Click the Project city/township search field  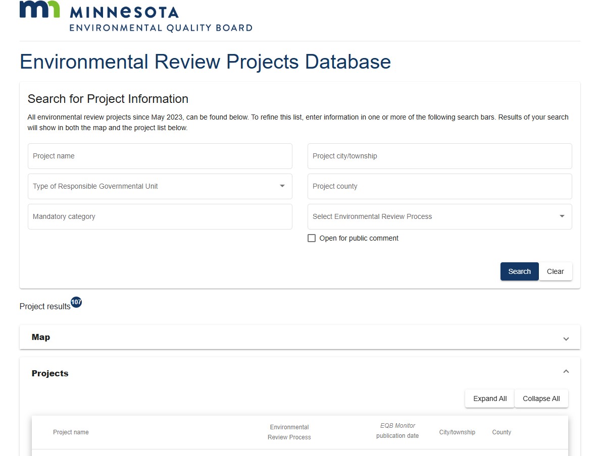click(x=439, y=156)
